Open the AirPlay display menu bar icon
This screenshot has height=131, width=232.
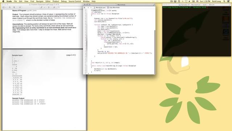click(x=175, y=1)
